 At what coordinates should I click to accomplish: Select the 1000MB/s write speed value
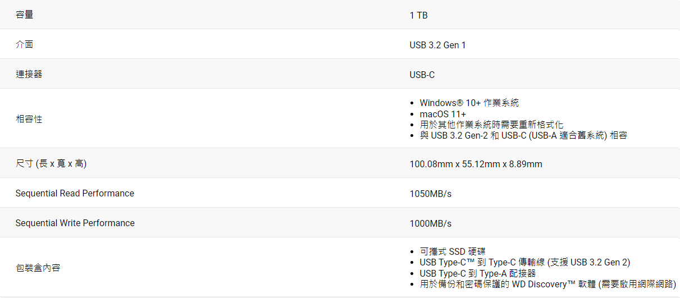click(431, 223)
